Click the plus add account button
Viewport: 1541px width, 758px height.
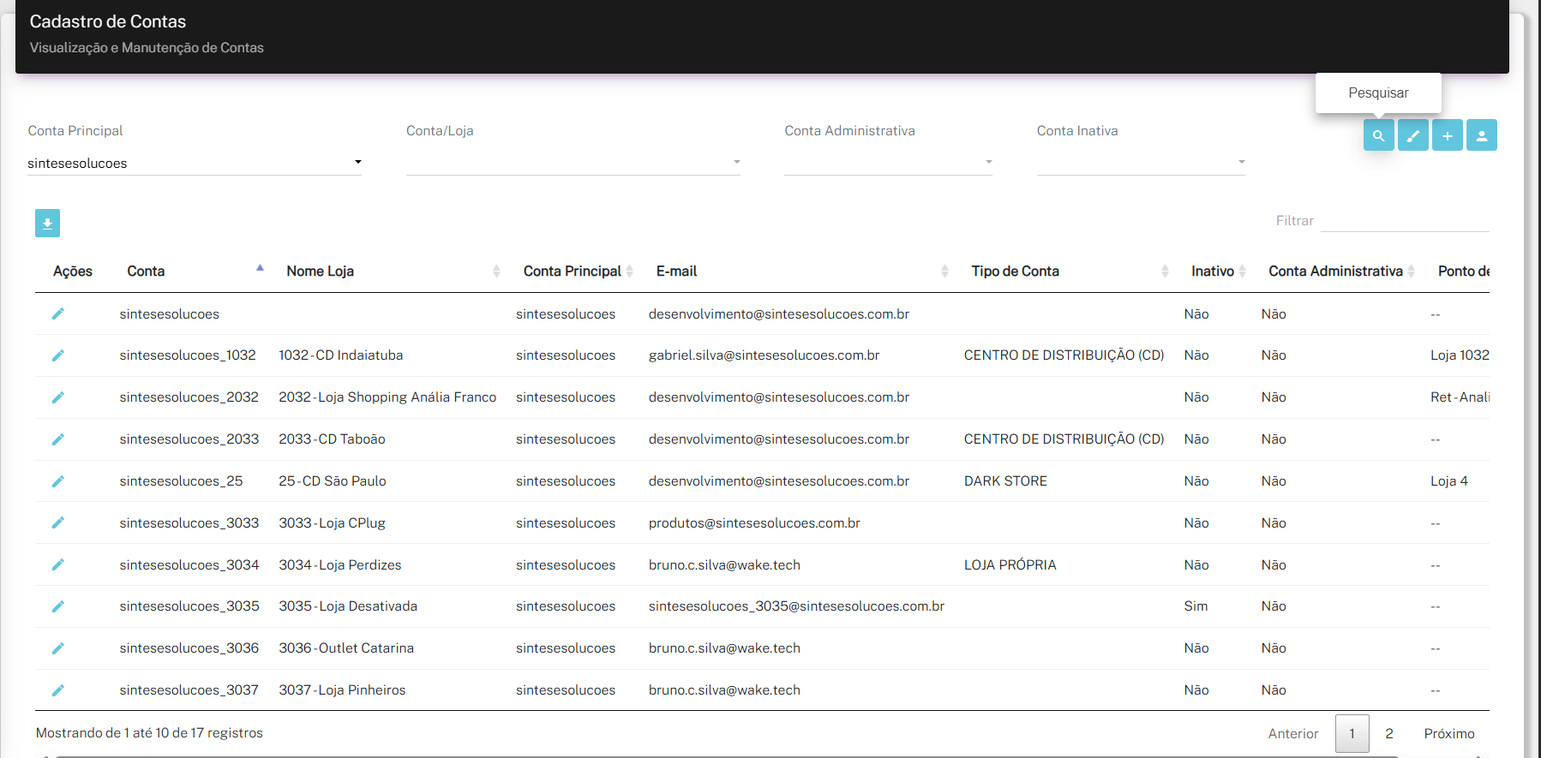pos(1447,135)
